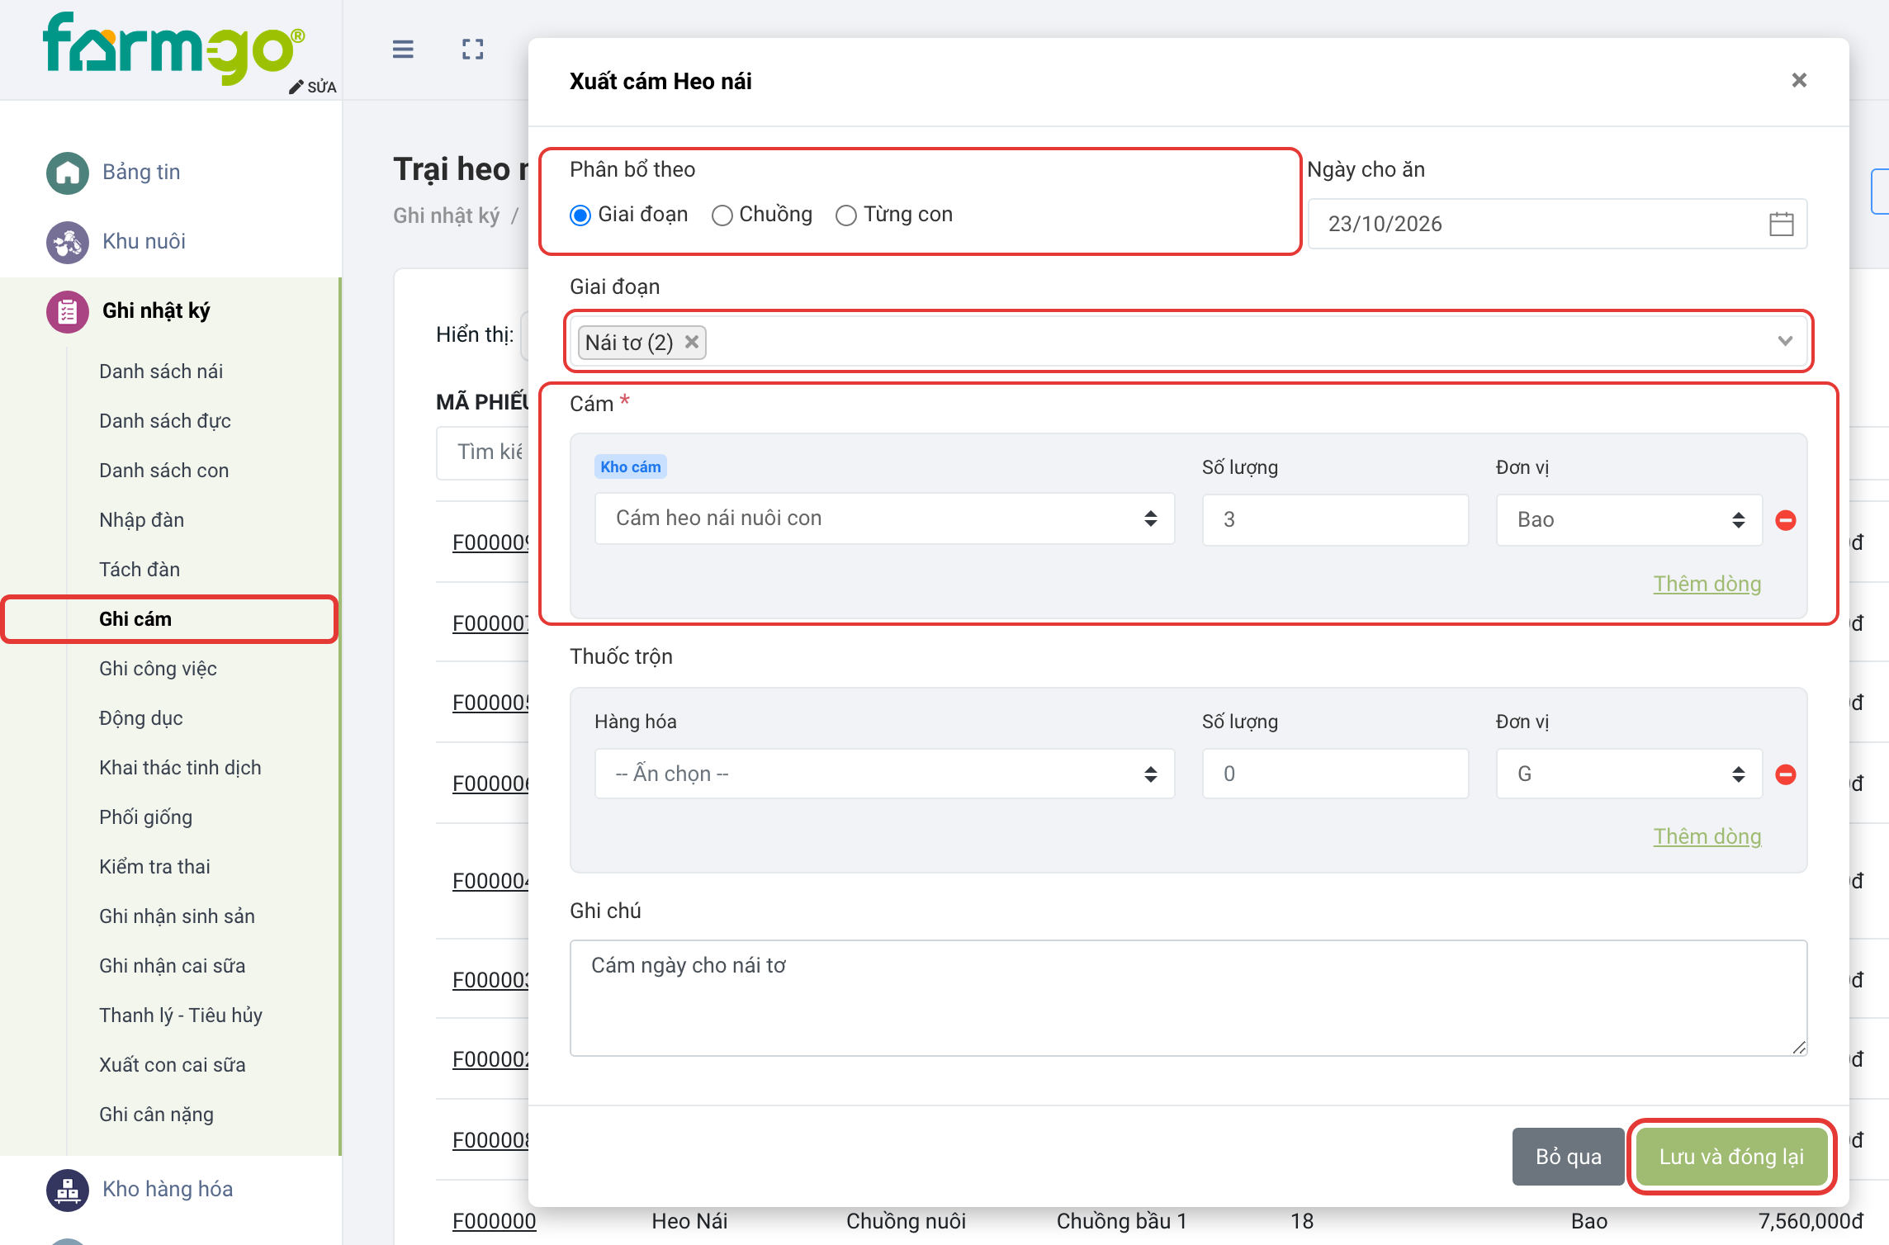This screenshot has width=1889, height=1245.
Task: Click the Ghi chú text area
Action: (x=1188, y=998)
